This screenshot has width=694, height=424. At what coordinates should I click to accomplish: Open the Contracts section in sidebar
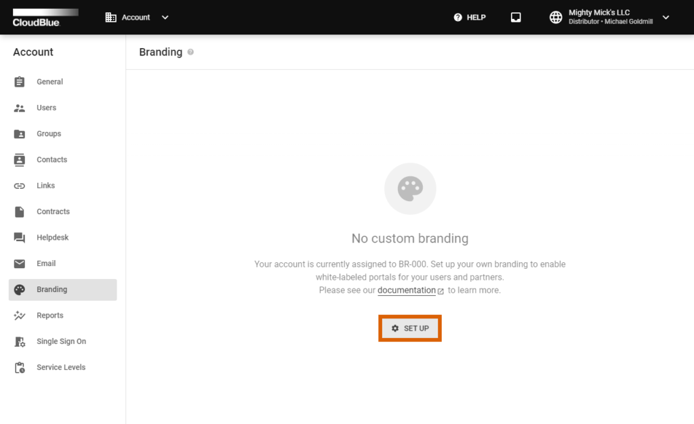click(53, 212)
